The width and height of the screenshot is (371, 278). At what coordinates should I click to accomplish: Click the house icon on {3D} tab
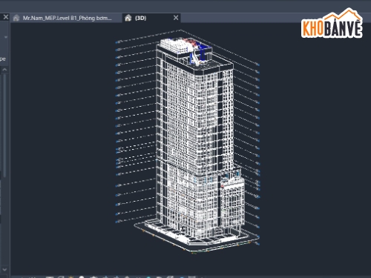tap(128, 18)
